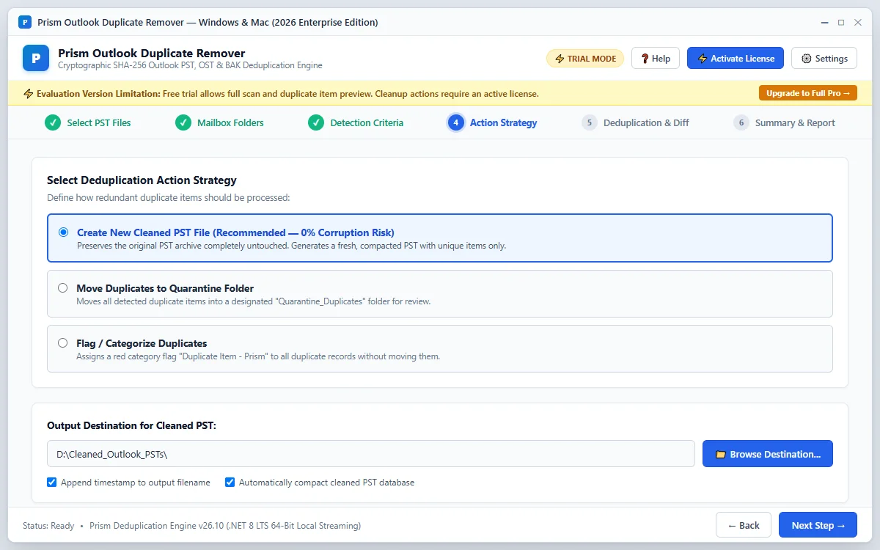Click the step 5 circle badge
This screenshot has height=550, width=880.
[590, 122]
